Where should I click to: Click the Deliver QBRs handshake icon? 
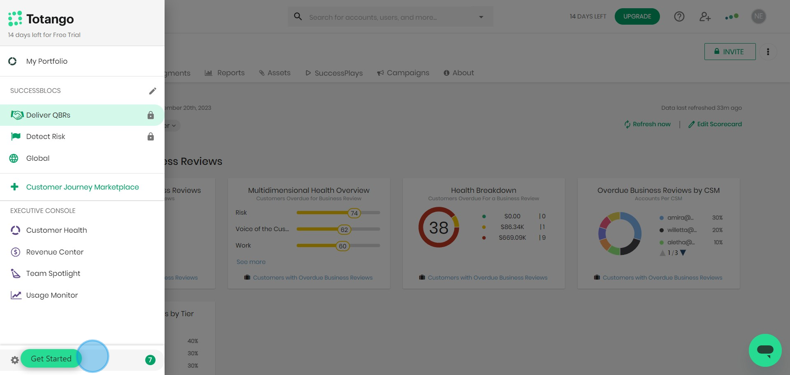pos(17,115)
